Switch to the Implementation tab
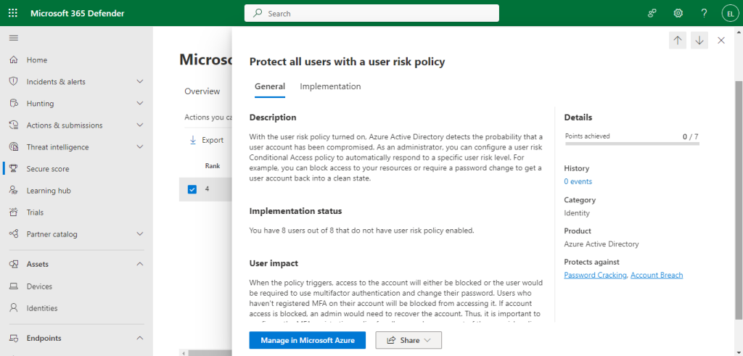Screen dimensions: 743x356 click(x=330, y=86)
